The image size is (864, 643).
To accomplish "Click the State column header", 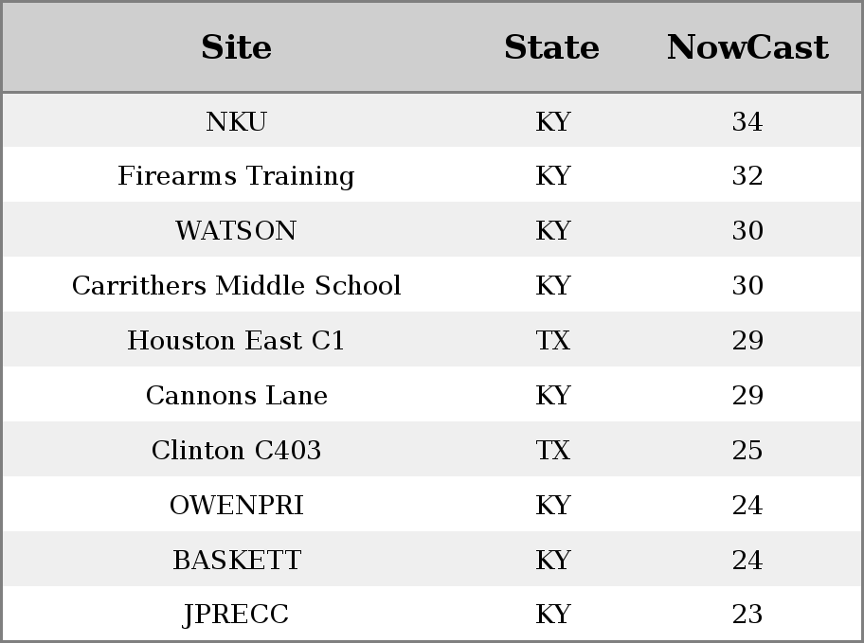I will click(551, 47).
